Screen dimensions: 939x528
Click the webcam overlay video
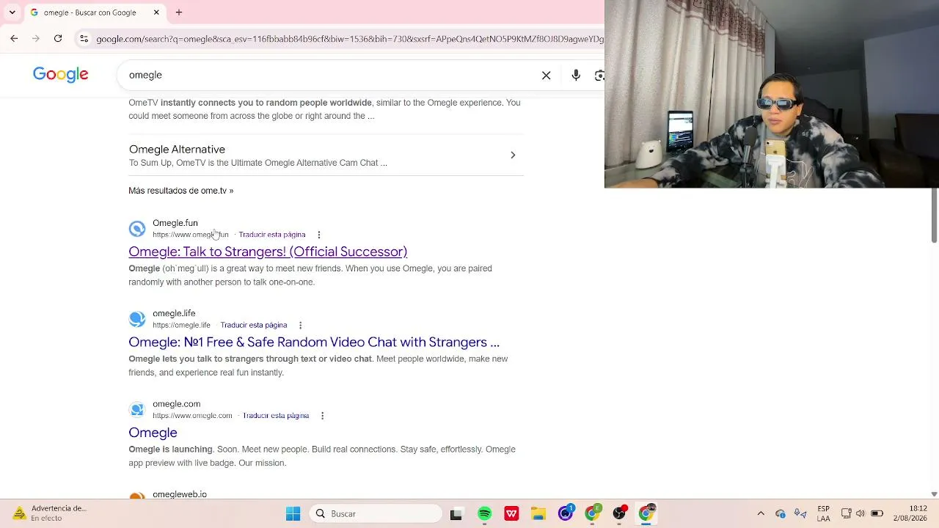click(772, 94)
